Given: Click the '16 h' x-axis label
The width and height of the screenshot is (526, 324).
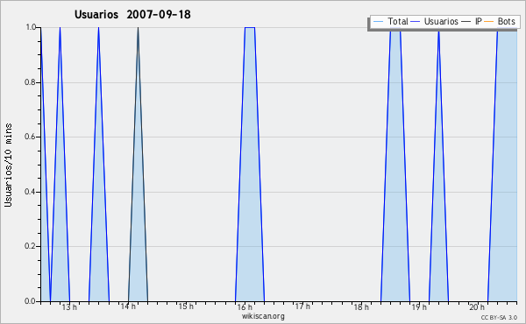Looking at the screenshot, I should (245, 306).
